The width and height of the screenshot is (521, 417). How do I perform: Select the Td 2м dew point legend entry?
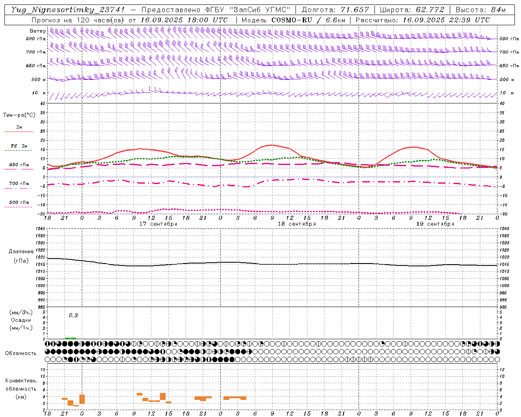[19, 146]
